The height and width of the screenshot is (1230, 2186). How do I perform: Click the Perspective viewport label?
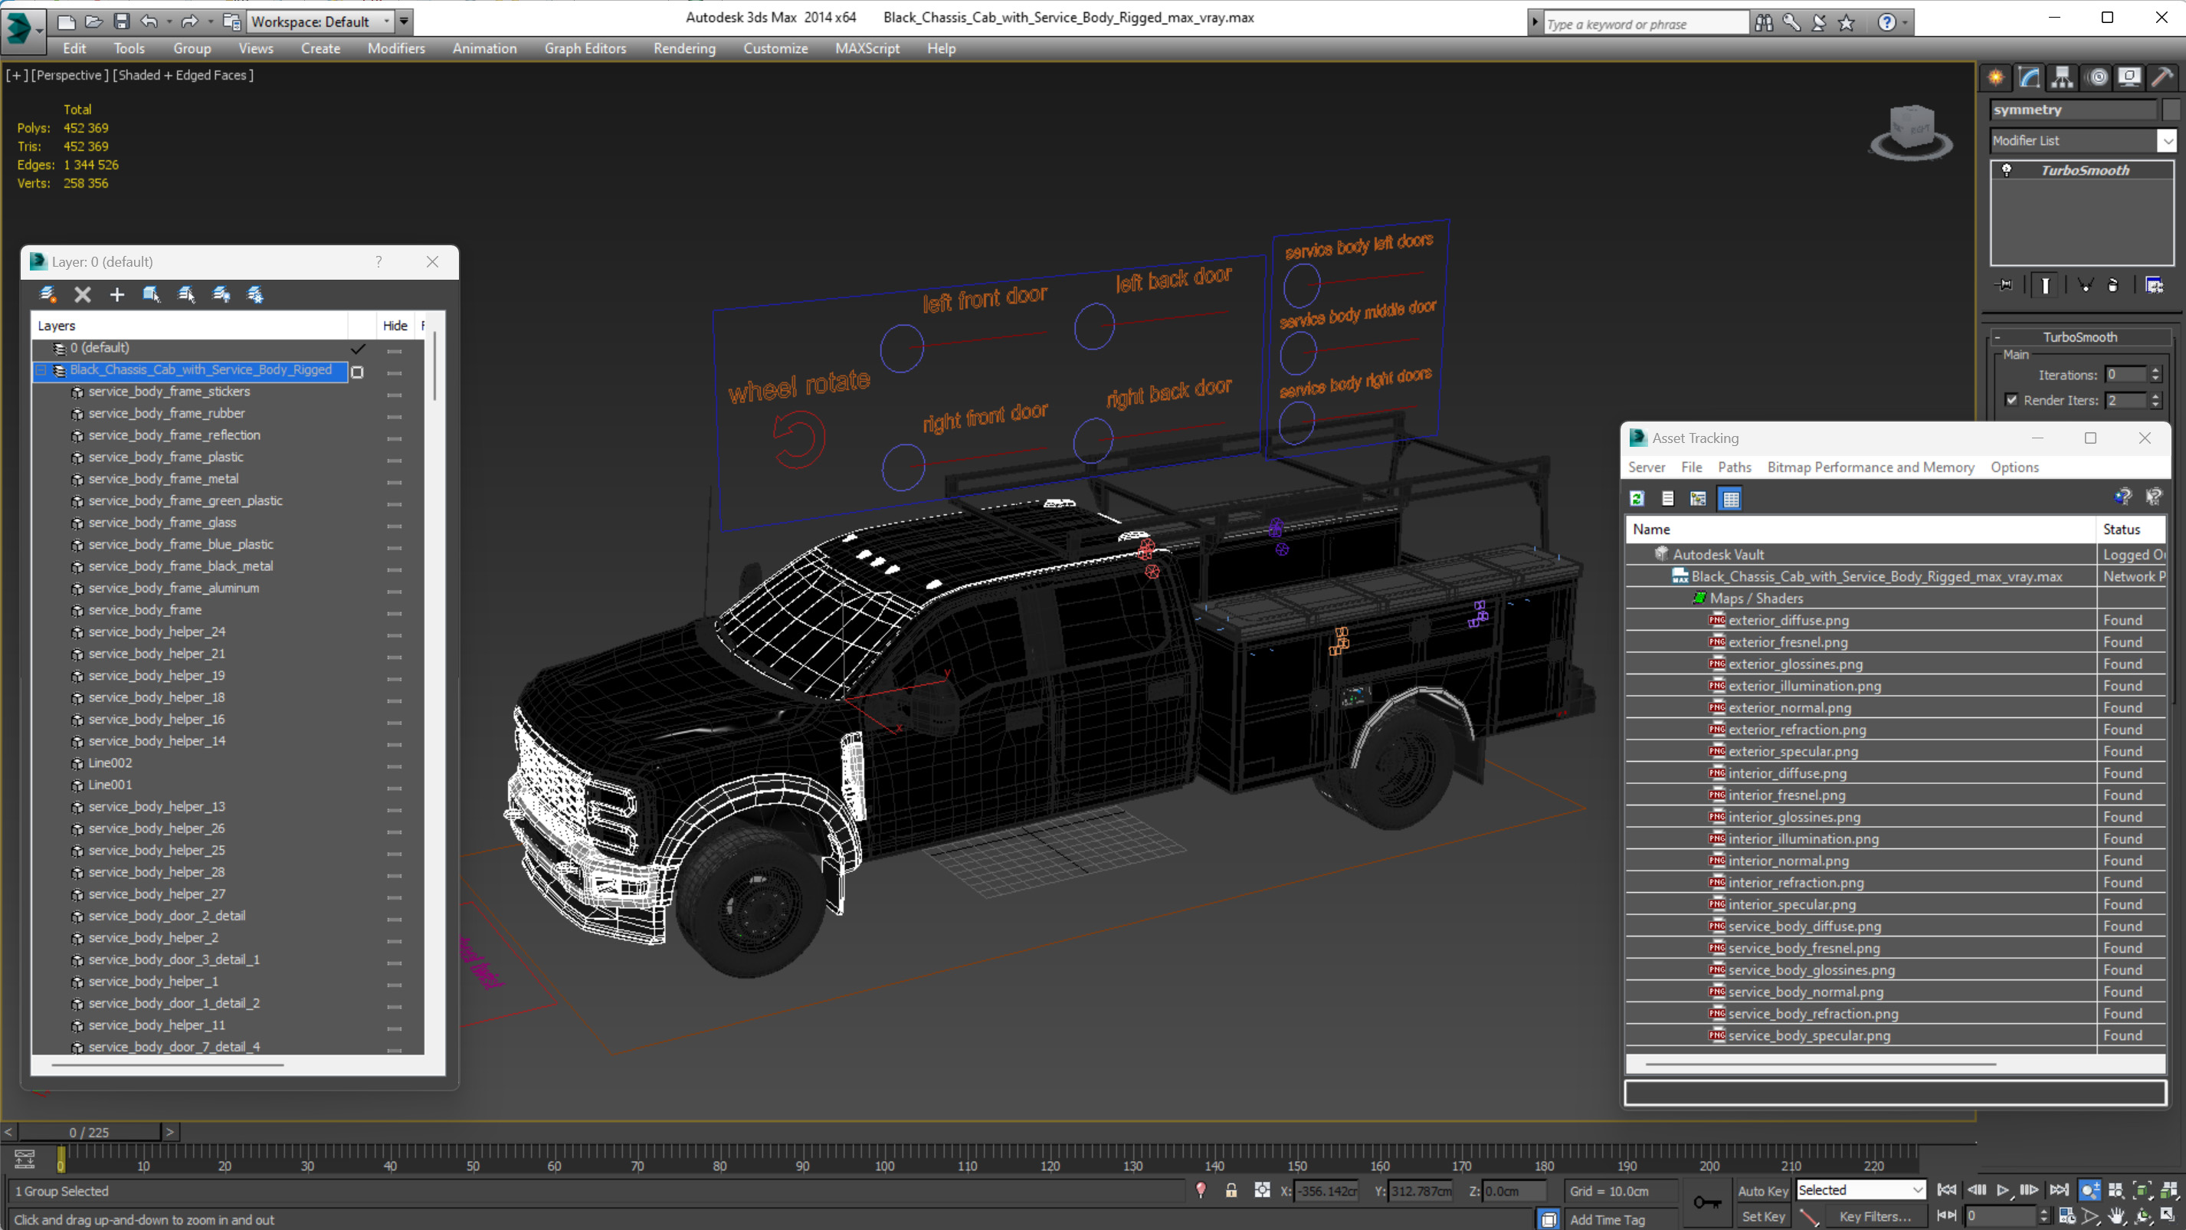click(x=70, y=74)
